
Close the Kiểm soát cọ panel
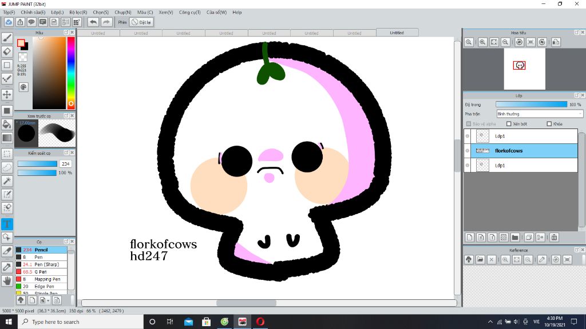click(72, 153)
